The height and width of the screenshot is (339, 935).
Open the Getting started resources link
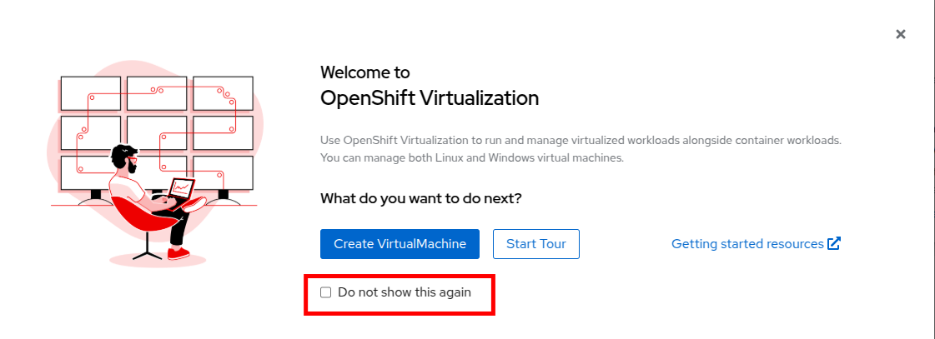click(x=747, y=244)
